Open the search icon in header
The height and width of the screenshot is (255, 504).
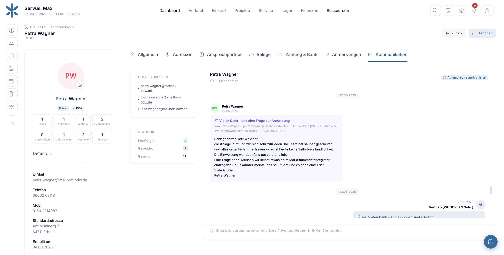(435, 11)
